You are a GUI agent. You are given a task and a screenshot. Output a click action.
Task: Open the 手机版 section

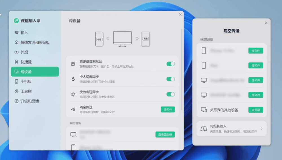(x=35, y=81)
